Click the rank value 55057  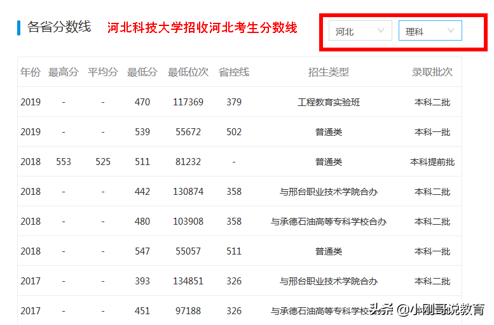(188, 251)
